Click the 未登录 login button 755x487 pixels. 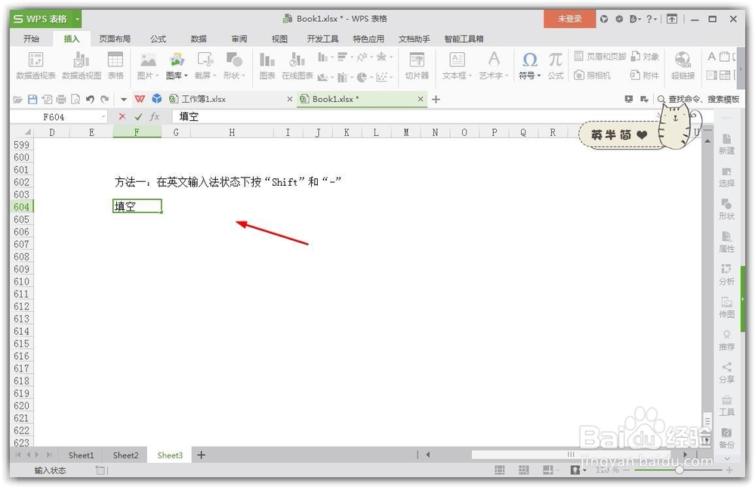(x=569, y=18)
